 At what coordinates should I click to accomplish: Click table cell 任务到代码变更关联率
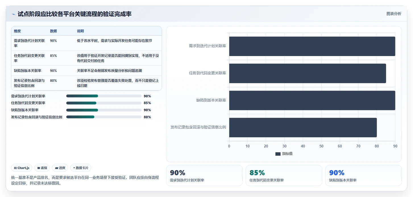[x=29, y=58]
